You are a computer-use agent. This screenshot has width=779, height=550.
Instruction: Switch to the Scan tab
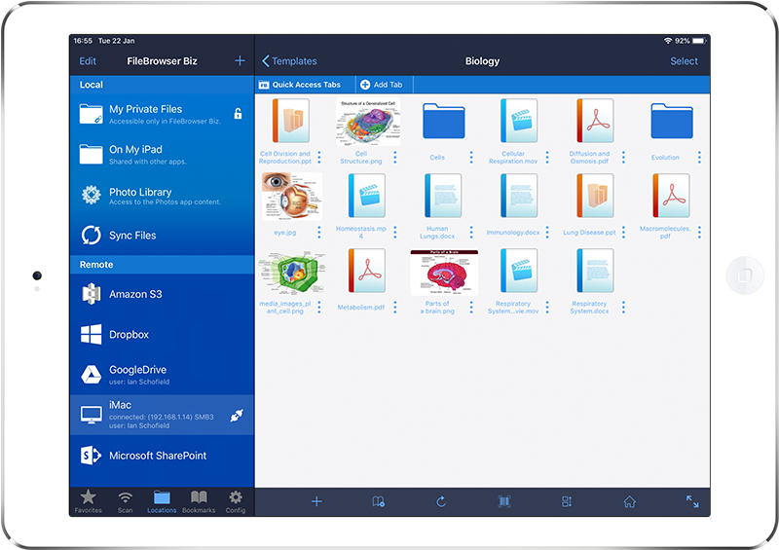click(x=126, y=501)
